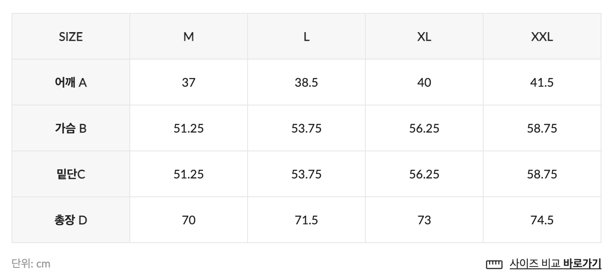Viewport: 613px width, 278px height.
Task: Click the ruler icon beside size comparison
Action: point(494,264)
